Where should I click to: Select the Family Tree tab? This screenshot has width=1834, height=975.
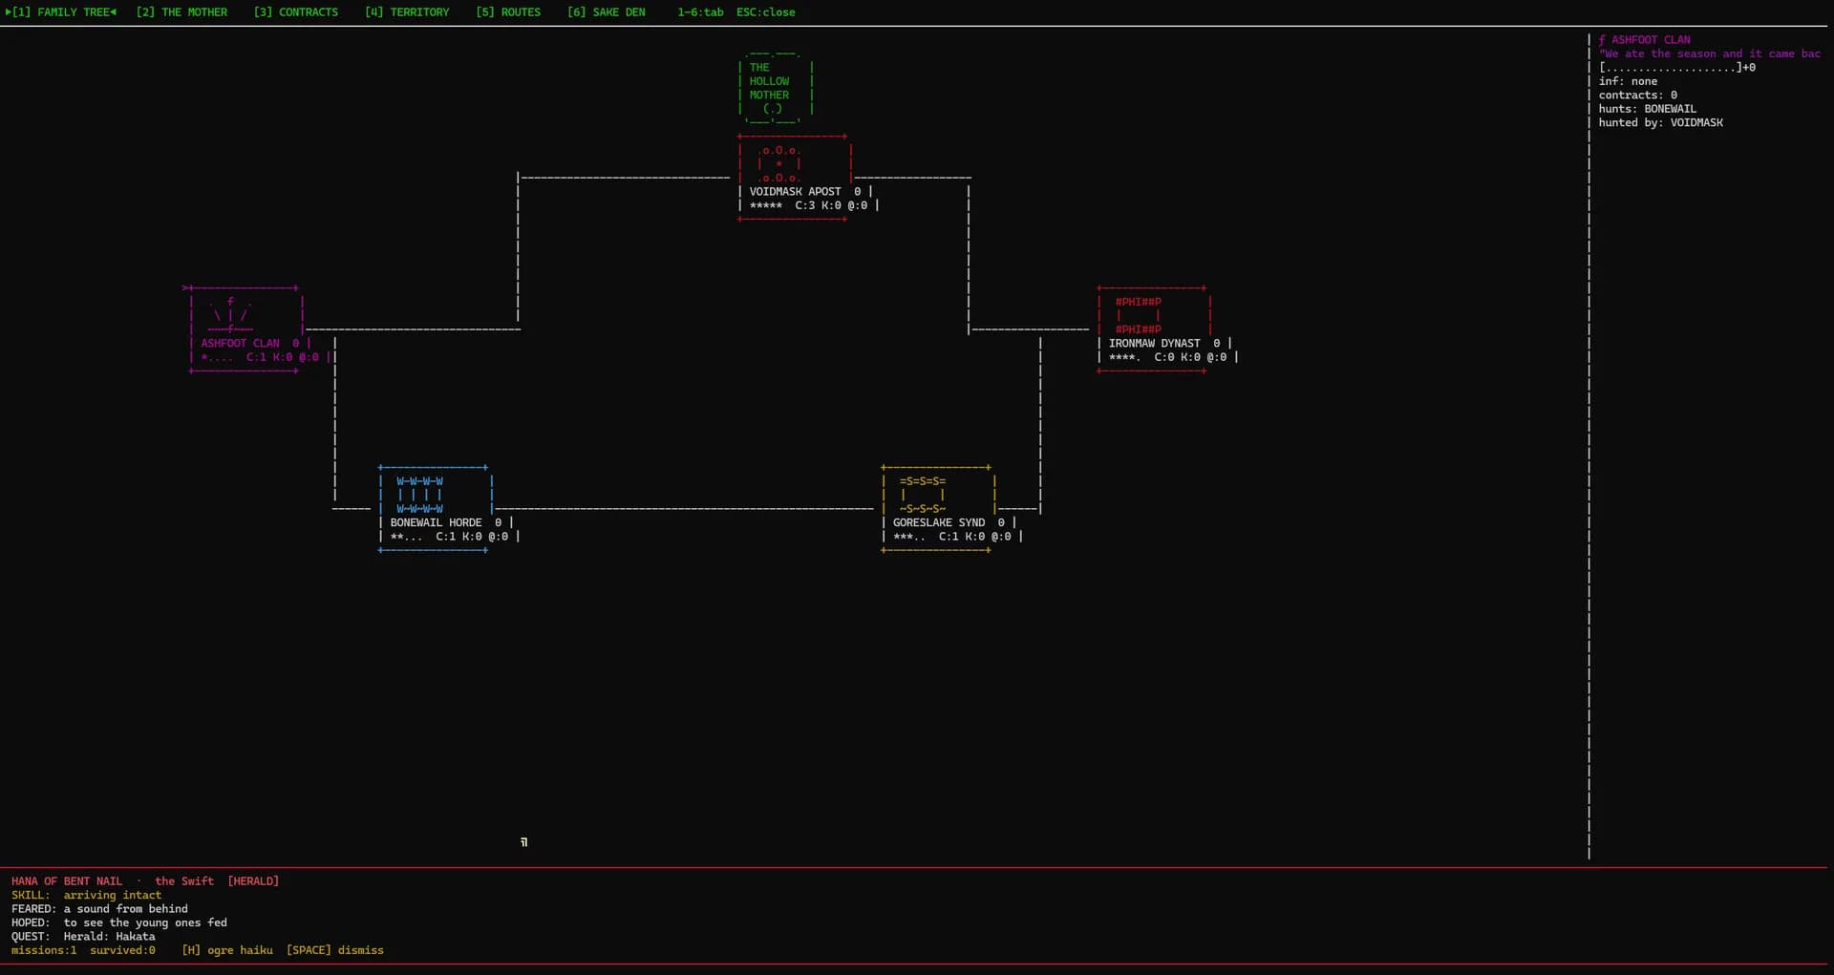[x=61, y=12]
